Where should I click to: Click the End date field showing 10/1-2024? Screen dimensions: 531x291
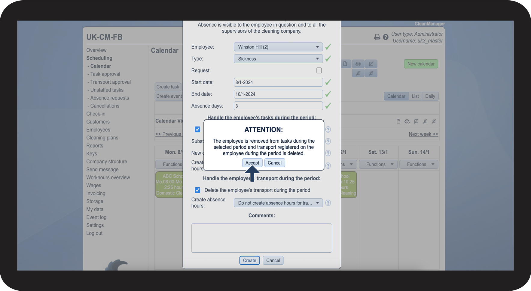point(278,94)
